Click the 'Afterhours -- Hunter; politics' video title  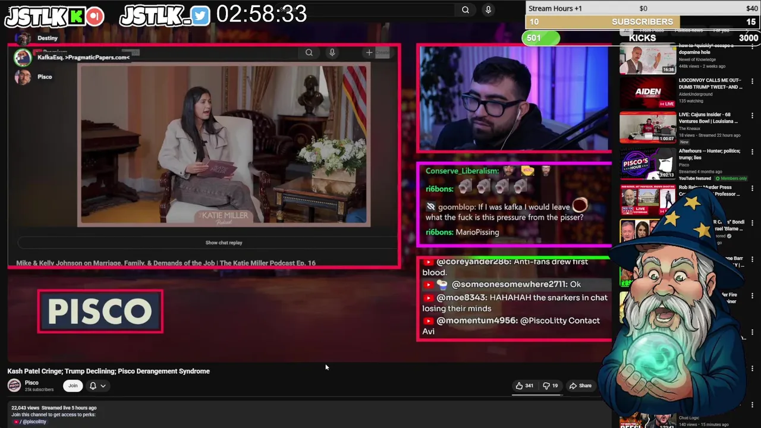pos(709,155)
